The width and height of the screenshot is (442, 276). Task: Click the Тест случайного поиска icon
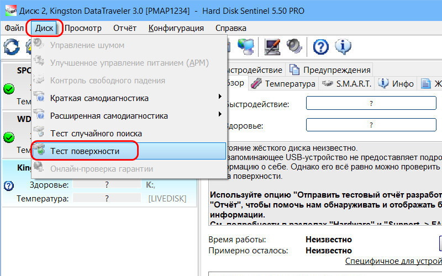click(39, 131)
